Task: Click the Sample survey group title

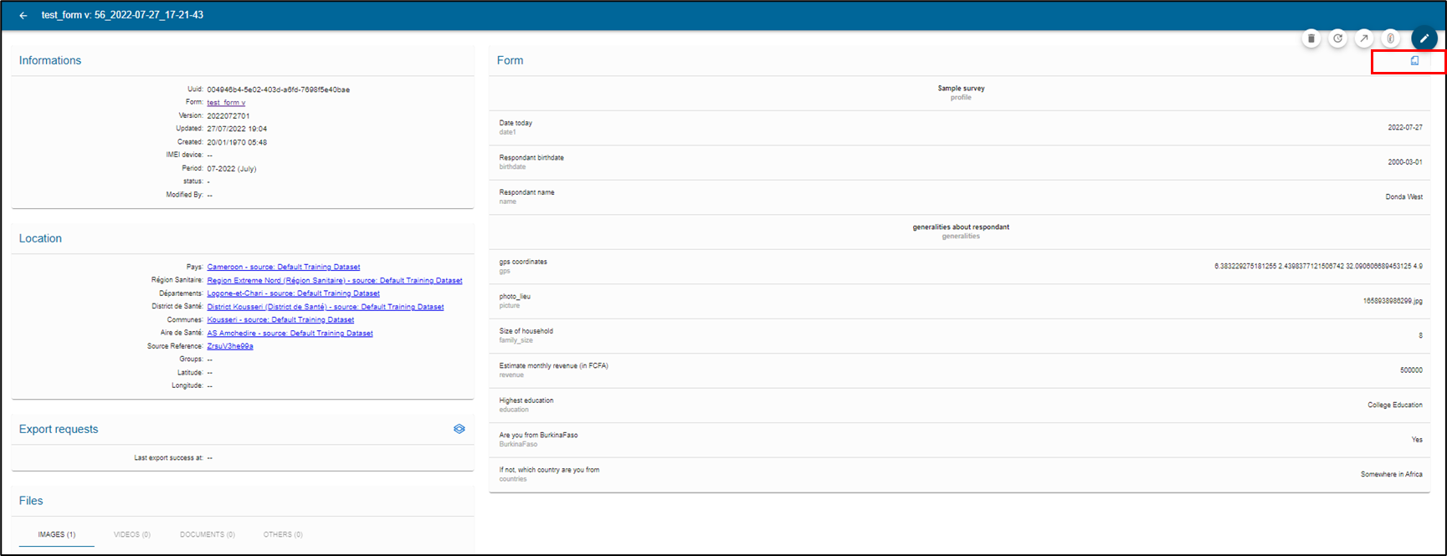Action: pos(961,89)
